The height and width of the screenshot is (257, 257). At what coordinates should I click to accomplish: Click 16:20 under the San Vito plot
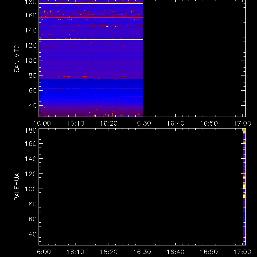click(109, 123)
